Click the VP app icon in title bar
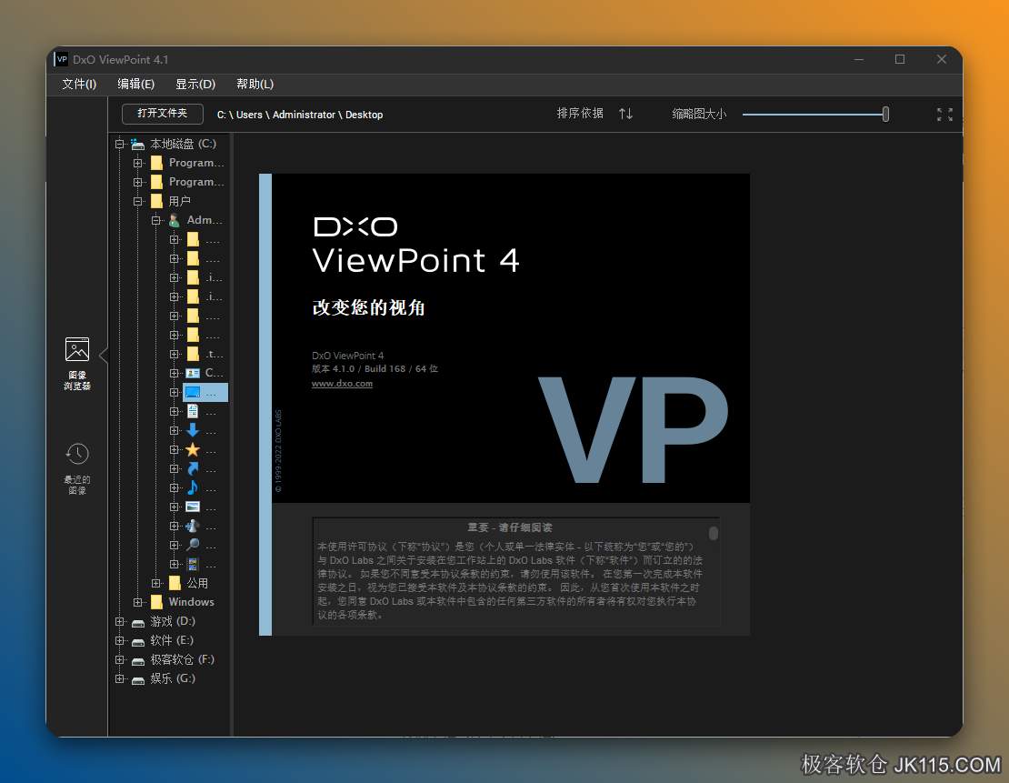 (x=62, y=59)
